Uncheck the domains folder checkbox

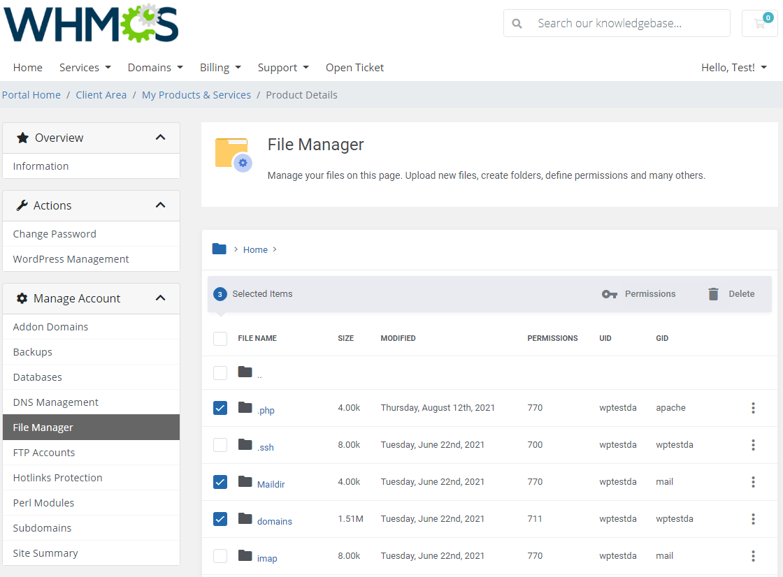[x=220, y=518]
